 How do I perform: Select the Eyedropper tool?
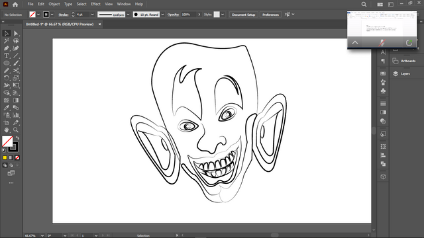(x=7, y=108)
